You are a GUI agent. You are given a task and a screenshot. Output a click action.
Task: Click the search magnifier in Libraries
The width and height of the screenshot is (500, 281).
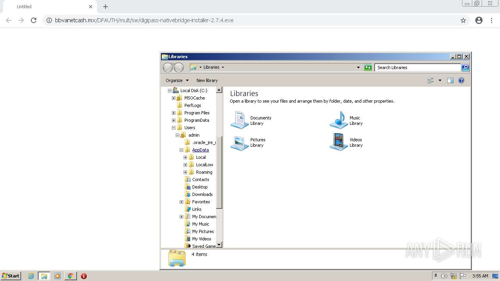[x=465, y=68]
